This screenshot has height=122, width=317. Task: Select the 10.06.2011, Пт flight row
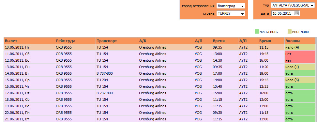coord(159,47)
